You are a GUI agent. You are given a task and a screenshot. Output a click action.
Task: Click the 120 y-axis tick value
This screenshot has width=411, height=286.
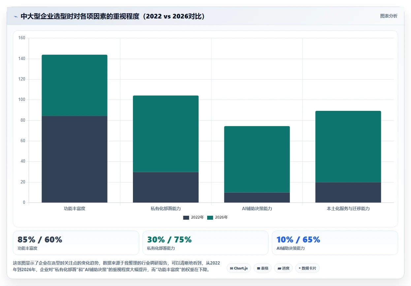[22, 79]
